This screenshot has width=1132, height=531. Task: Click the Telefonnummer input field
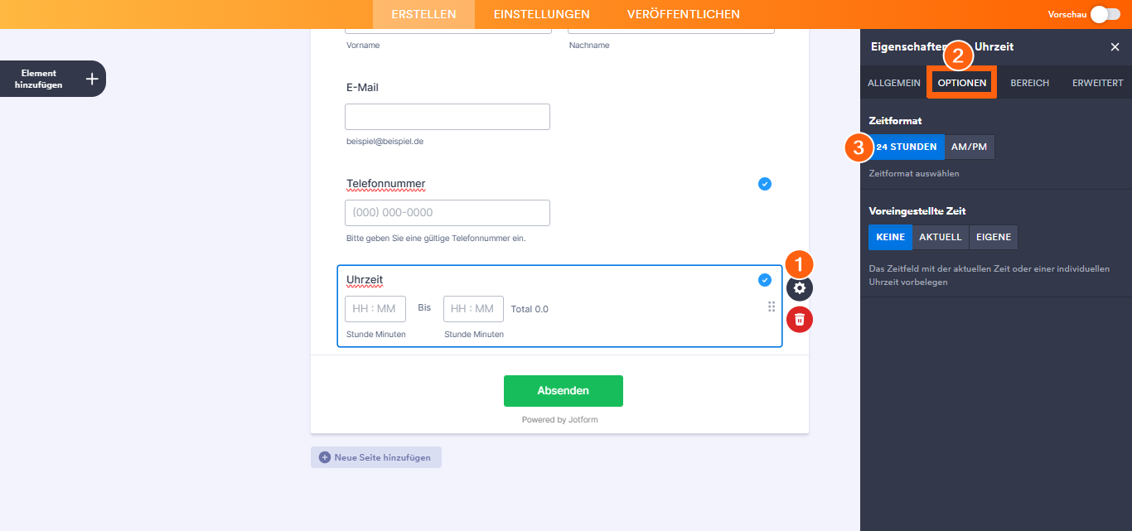pyautogui.click(x=447, y=213)
